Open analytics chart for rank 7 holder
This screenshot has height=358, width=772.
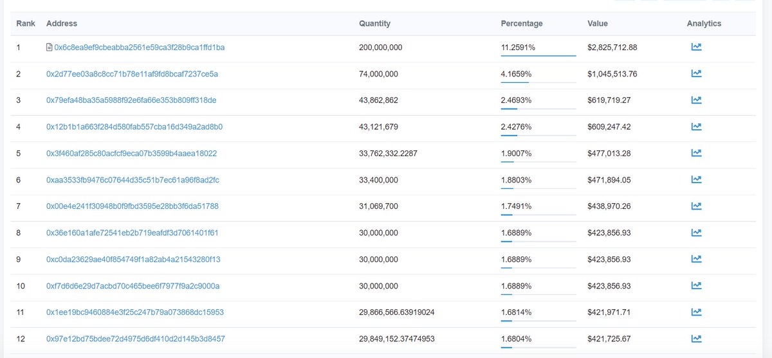point(696,206)
